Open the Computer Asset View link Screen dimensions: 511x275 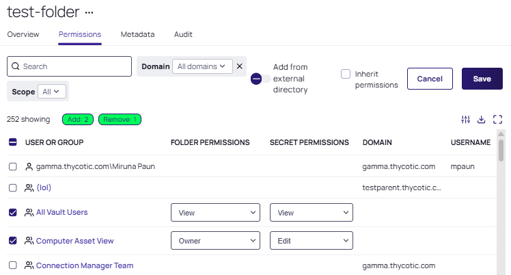[x=74, y=241]
